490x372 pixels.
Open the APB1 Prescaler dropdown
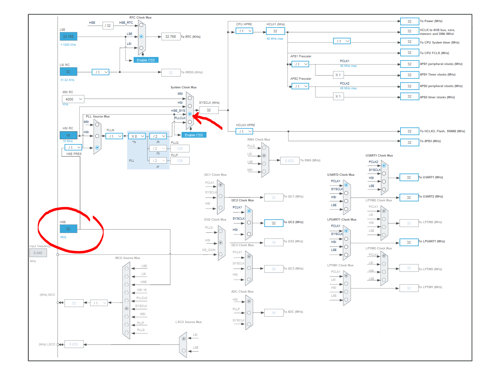(x=300, y=64)
